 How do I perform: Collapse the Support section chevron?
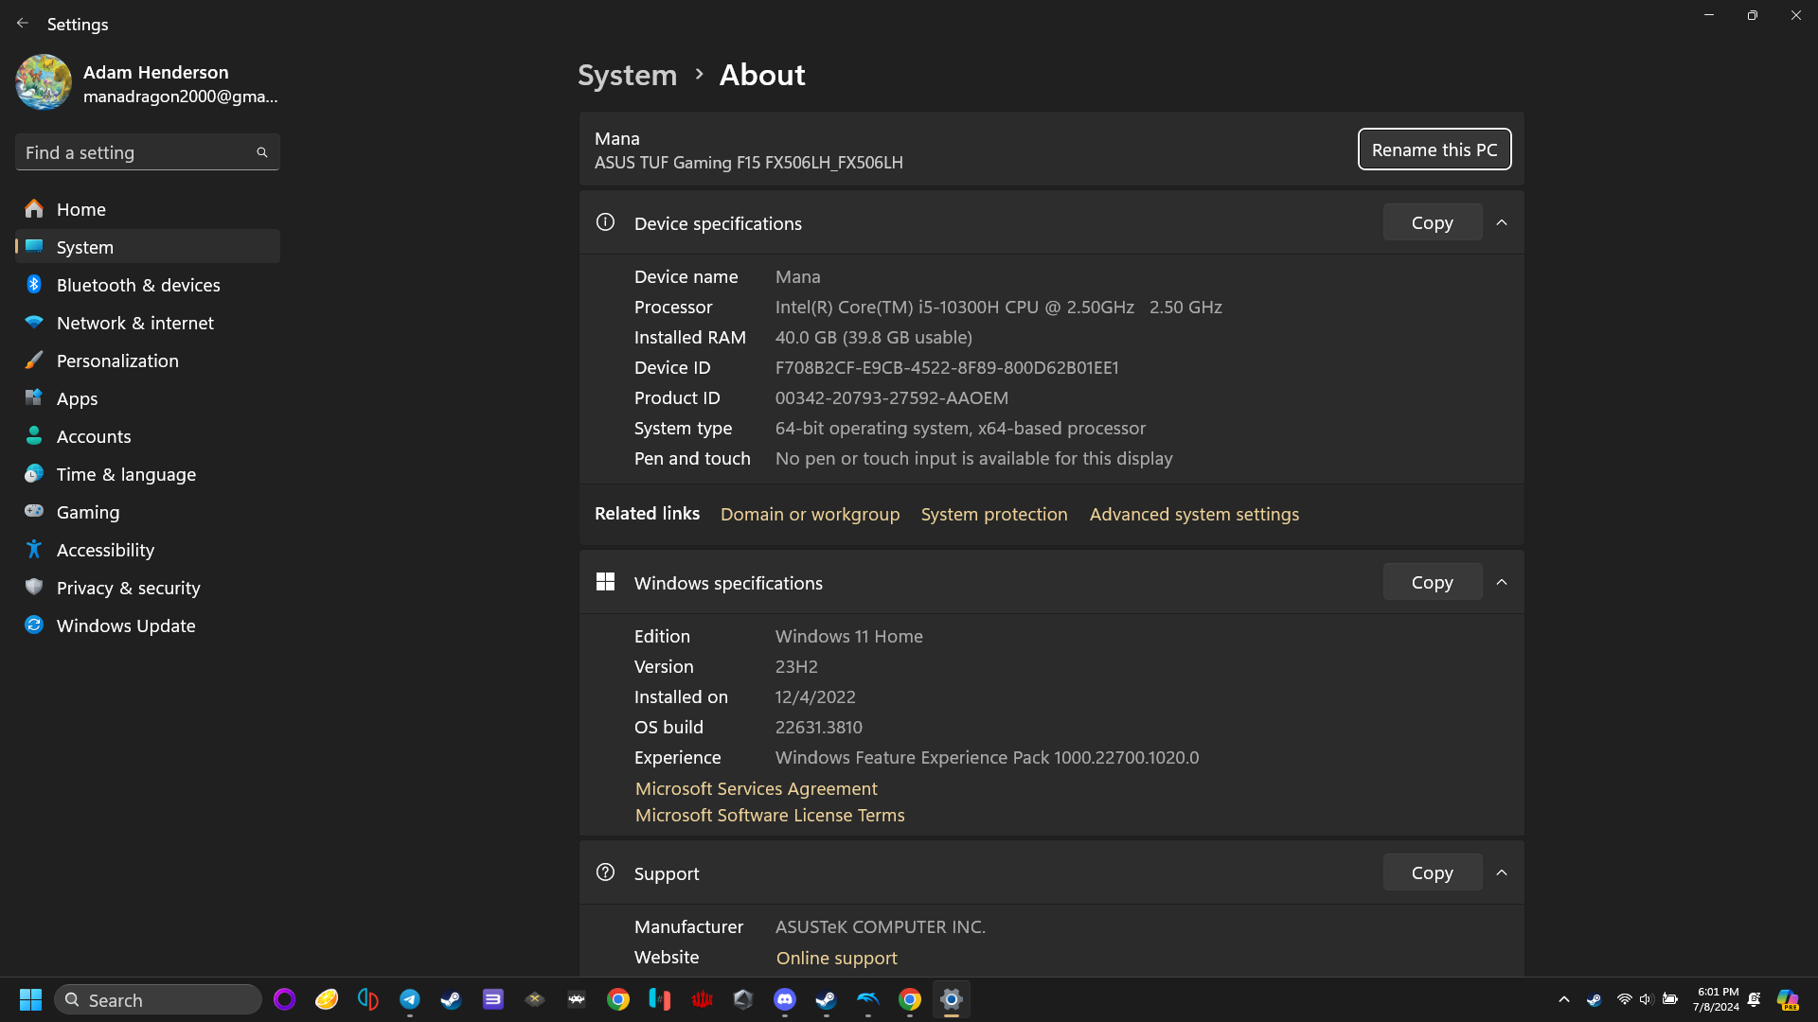[x=1502, y=872]
